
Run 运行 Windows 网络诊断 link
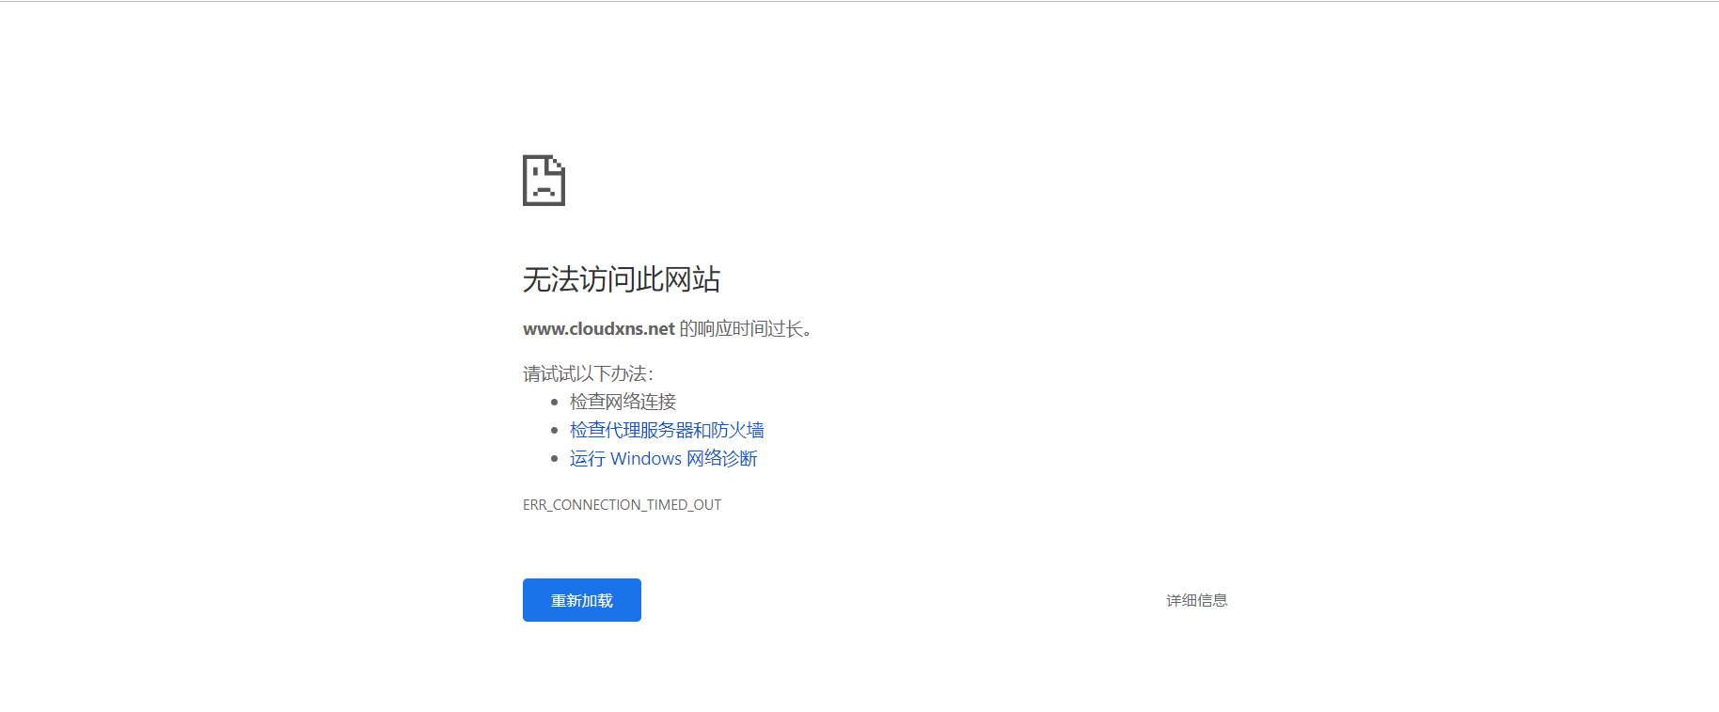pos(663,458)
